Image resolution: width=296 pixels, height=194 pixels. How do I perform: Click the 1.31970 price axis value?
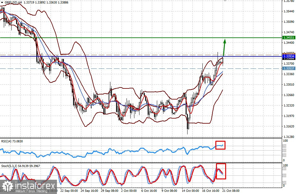click(289, 116)
